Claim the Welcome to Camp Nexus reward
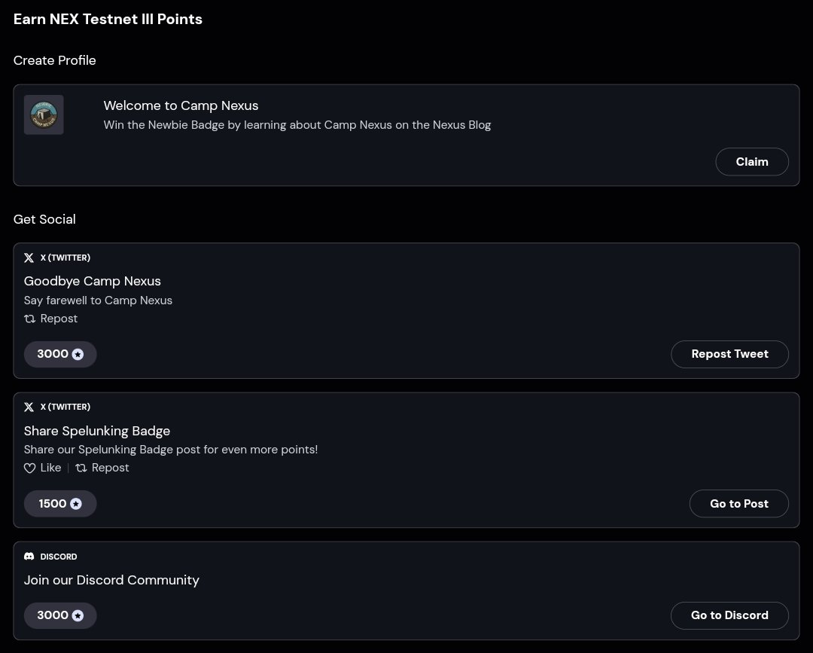 point(752,162)
